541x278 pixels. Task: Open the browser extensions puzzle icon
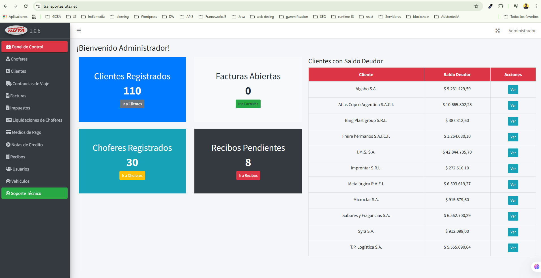tap(501, 6)
